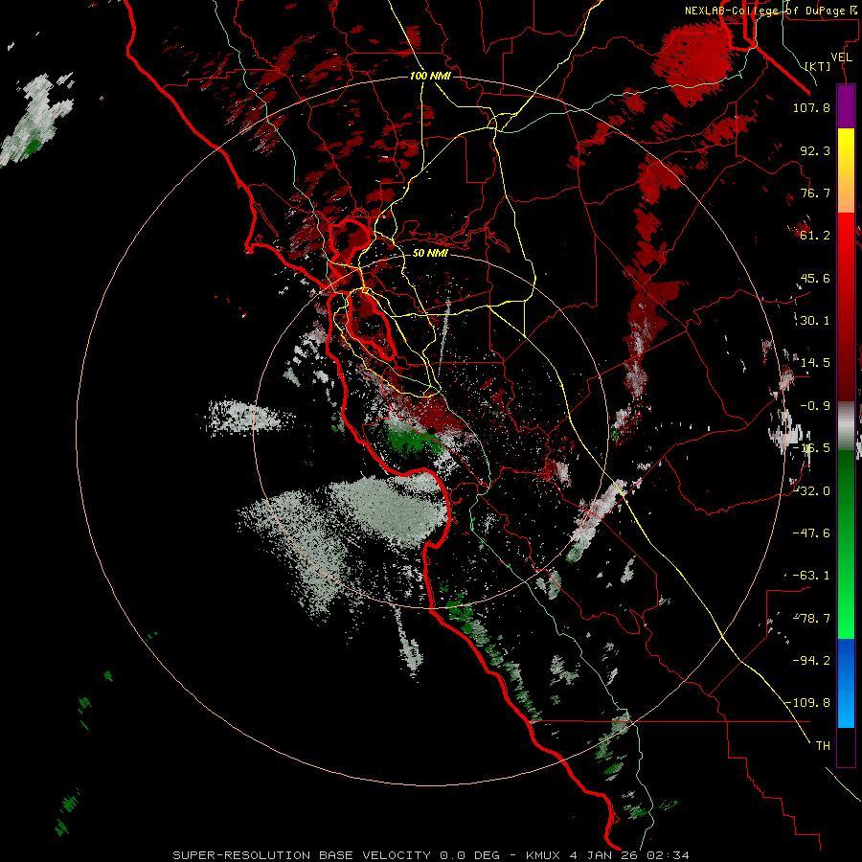The height and width of the screenshot is (862, 862).
Task: Click the -63.1 velocity scale value
Action: pyautogui.click(x=811, y=576)
